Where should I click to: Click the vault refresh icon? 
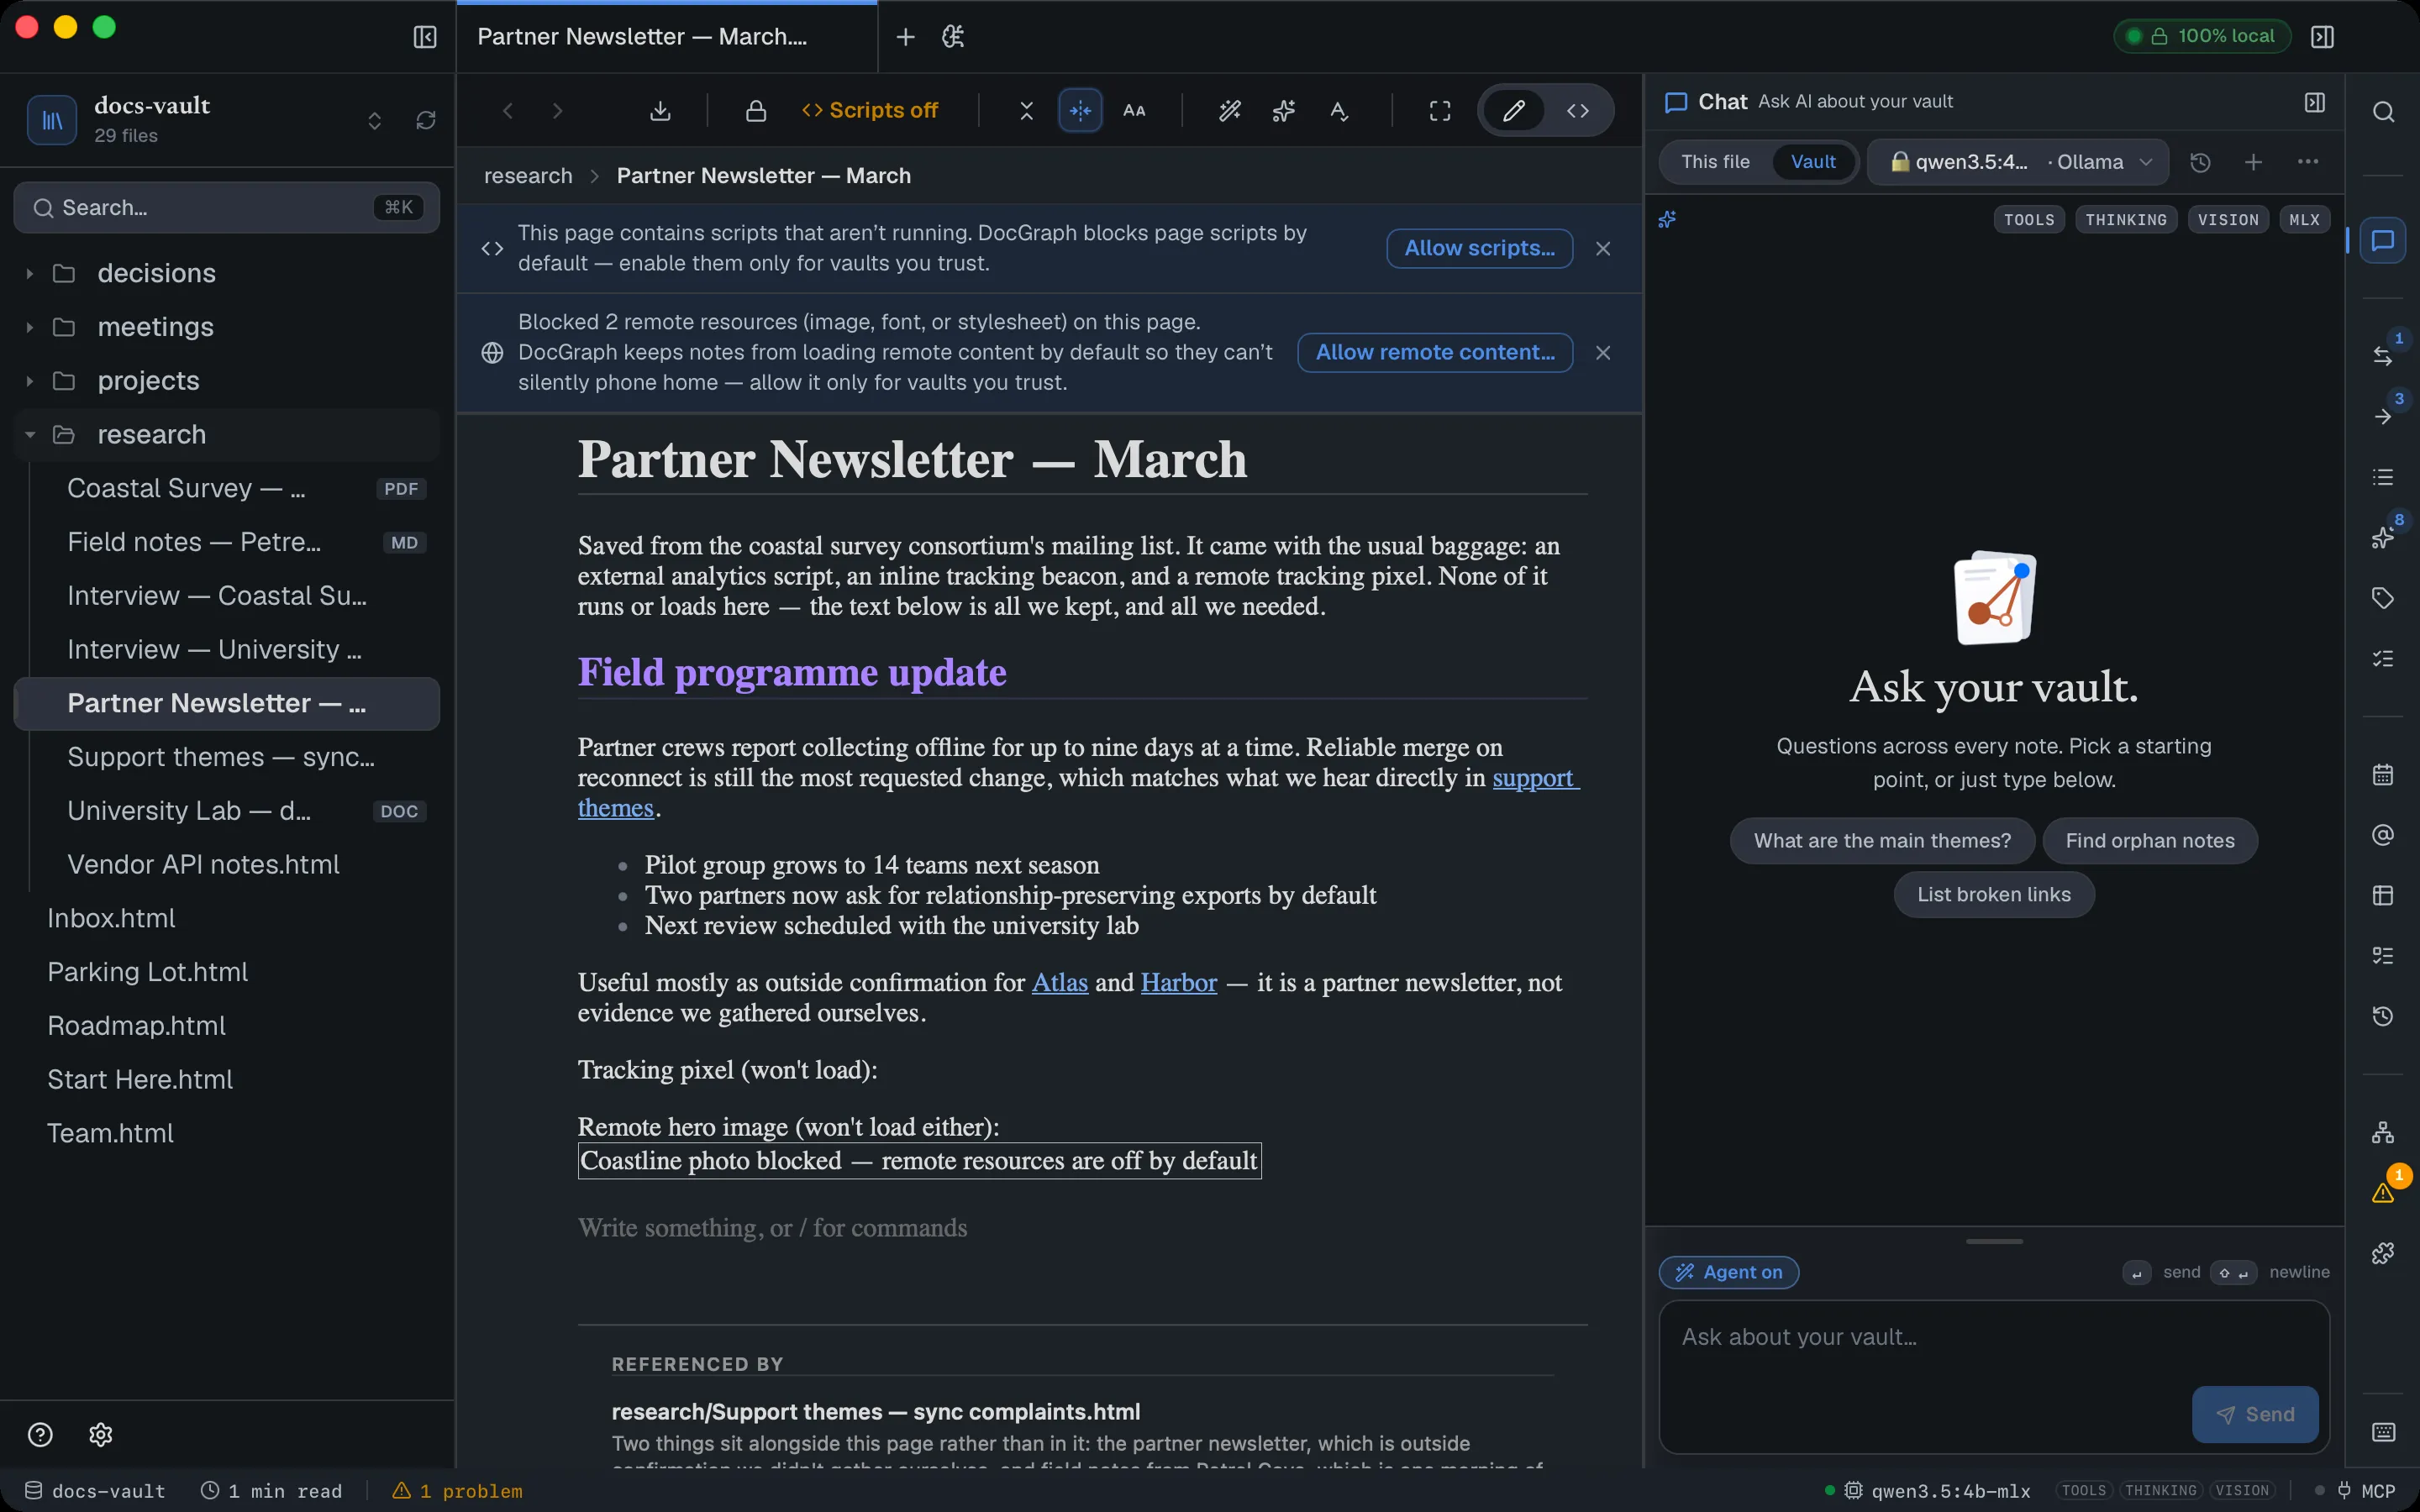[x=426, y=120]
